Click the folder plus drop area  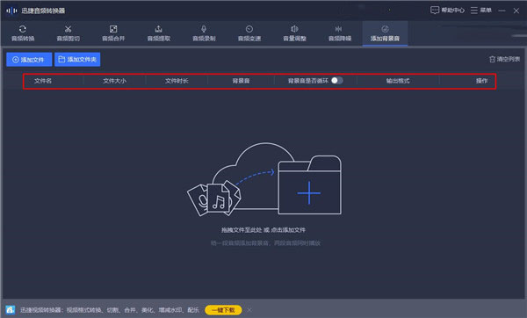[309, 192]
